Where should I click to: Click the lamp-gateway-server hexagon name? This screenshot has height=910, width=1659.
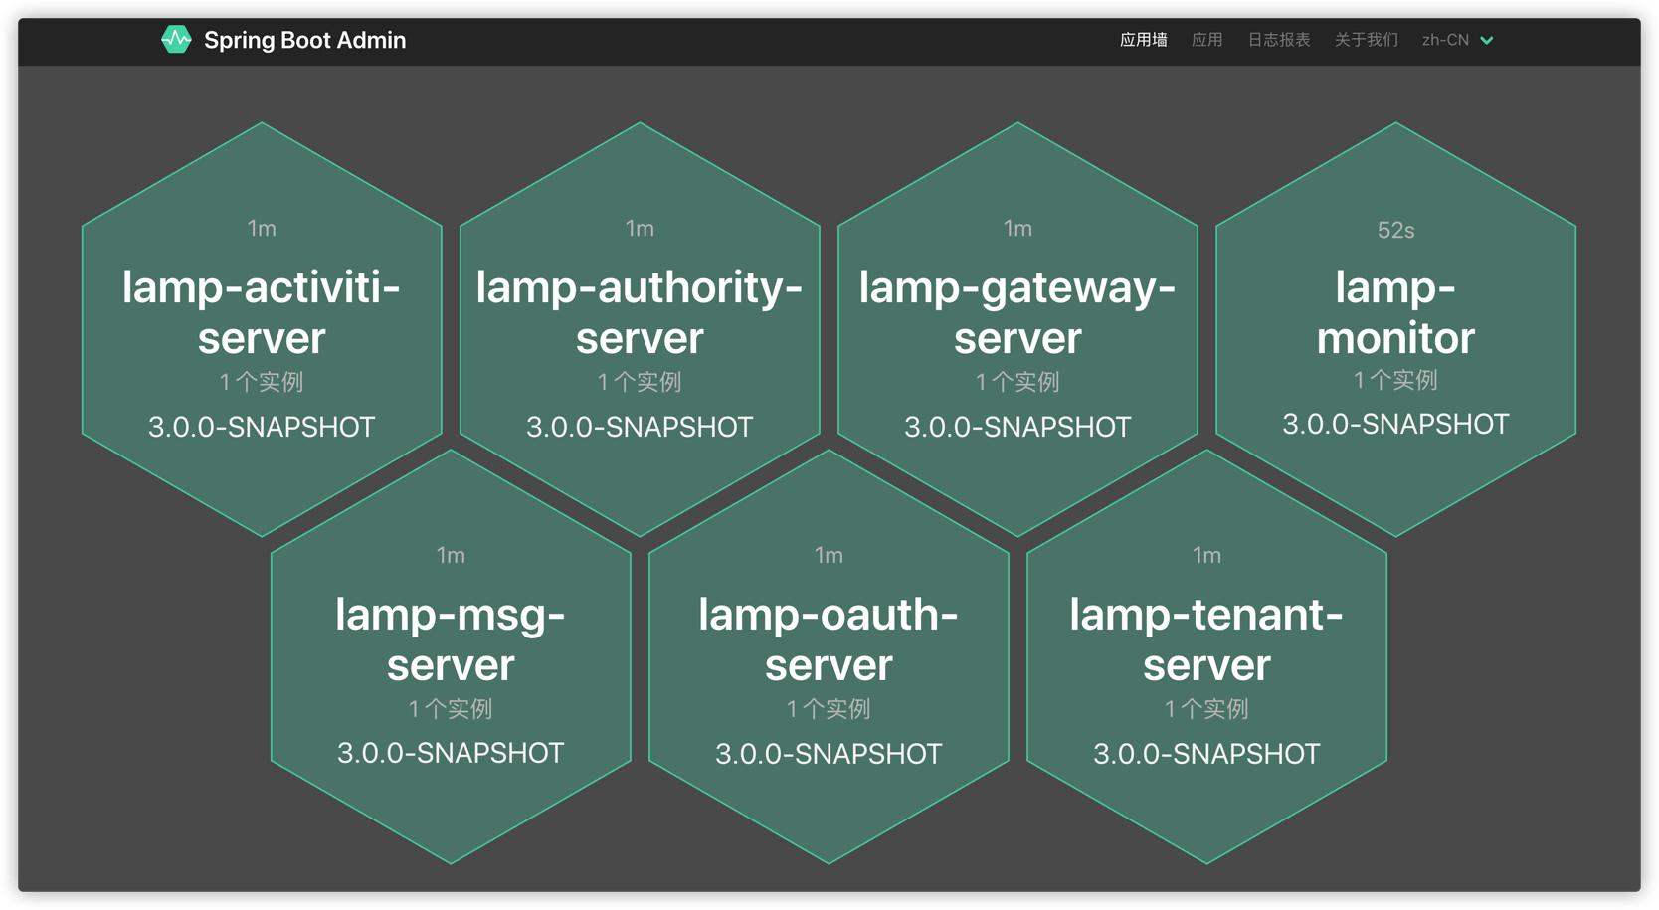[1017, 312]
